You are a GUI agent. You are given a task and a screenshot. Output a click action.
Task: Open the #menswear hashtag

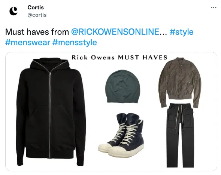coord(28,42)
